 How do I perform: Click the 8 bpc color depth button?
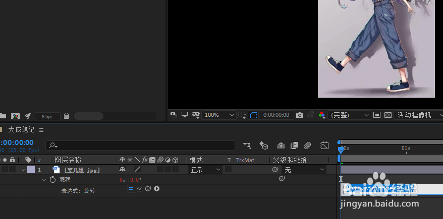click(x=47, y=116)
